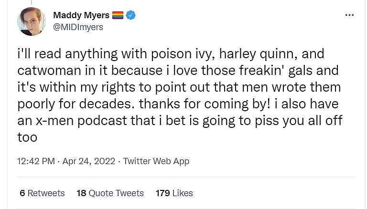
Task: Click the rainbow flag emoji
Action: [118, 15]
